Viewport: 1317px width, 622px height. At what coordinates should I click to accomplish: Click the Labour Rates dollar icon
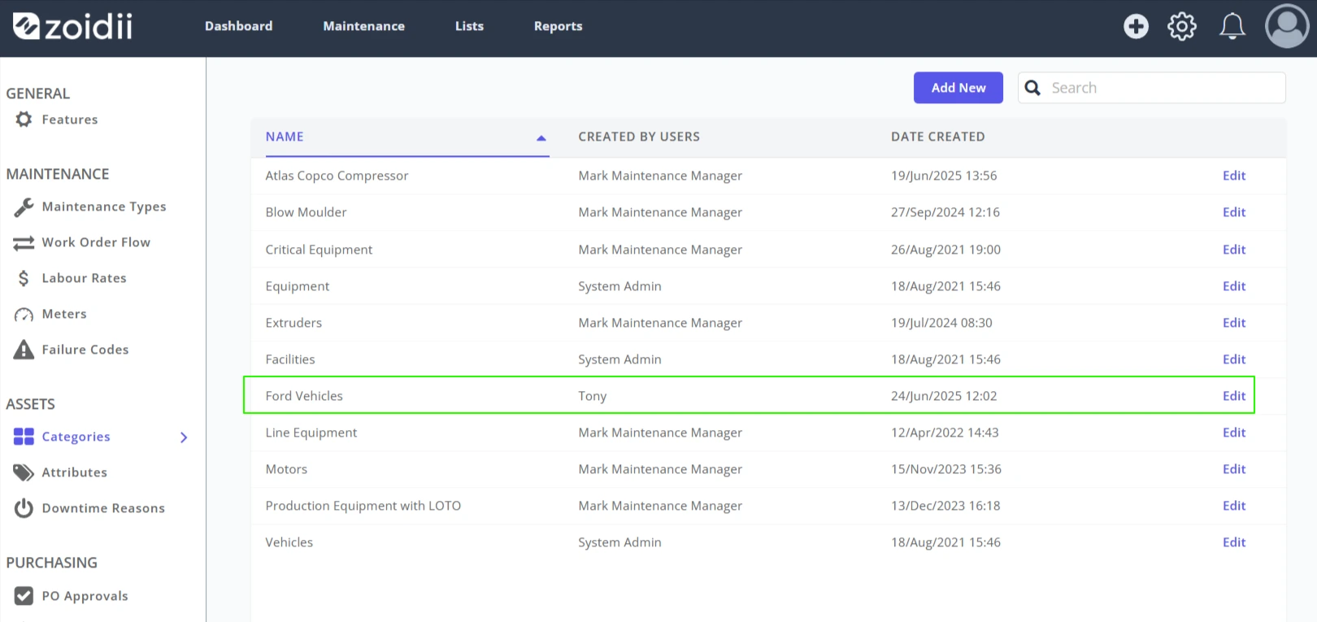24,279
